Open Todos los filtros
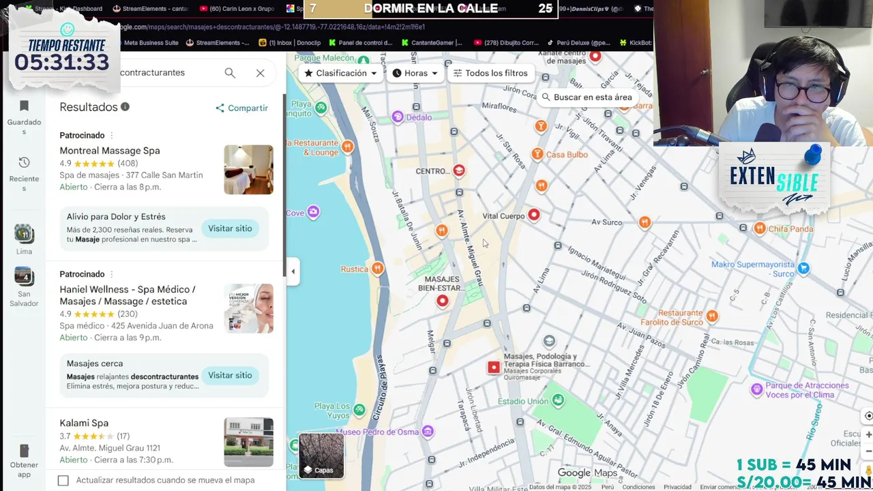The height and width of the screenshot is (491, 873). (490, 73)
